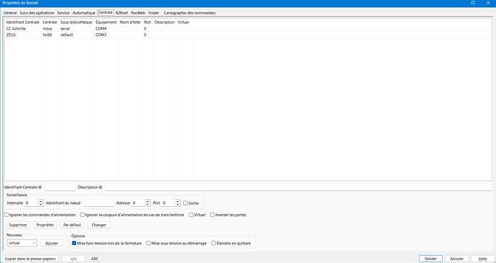Viewport: 496px width, 263px height.
Task: Click the ABC button
Action: pyautogui.click(x=95, y=259)
